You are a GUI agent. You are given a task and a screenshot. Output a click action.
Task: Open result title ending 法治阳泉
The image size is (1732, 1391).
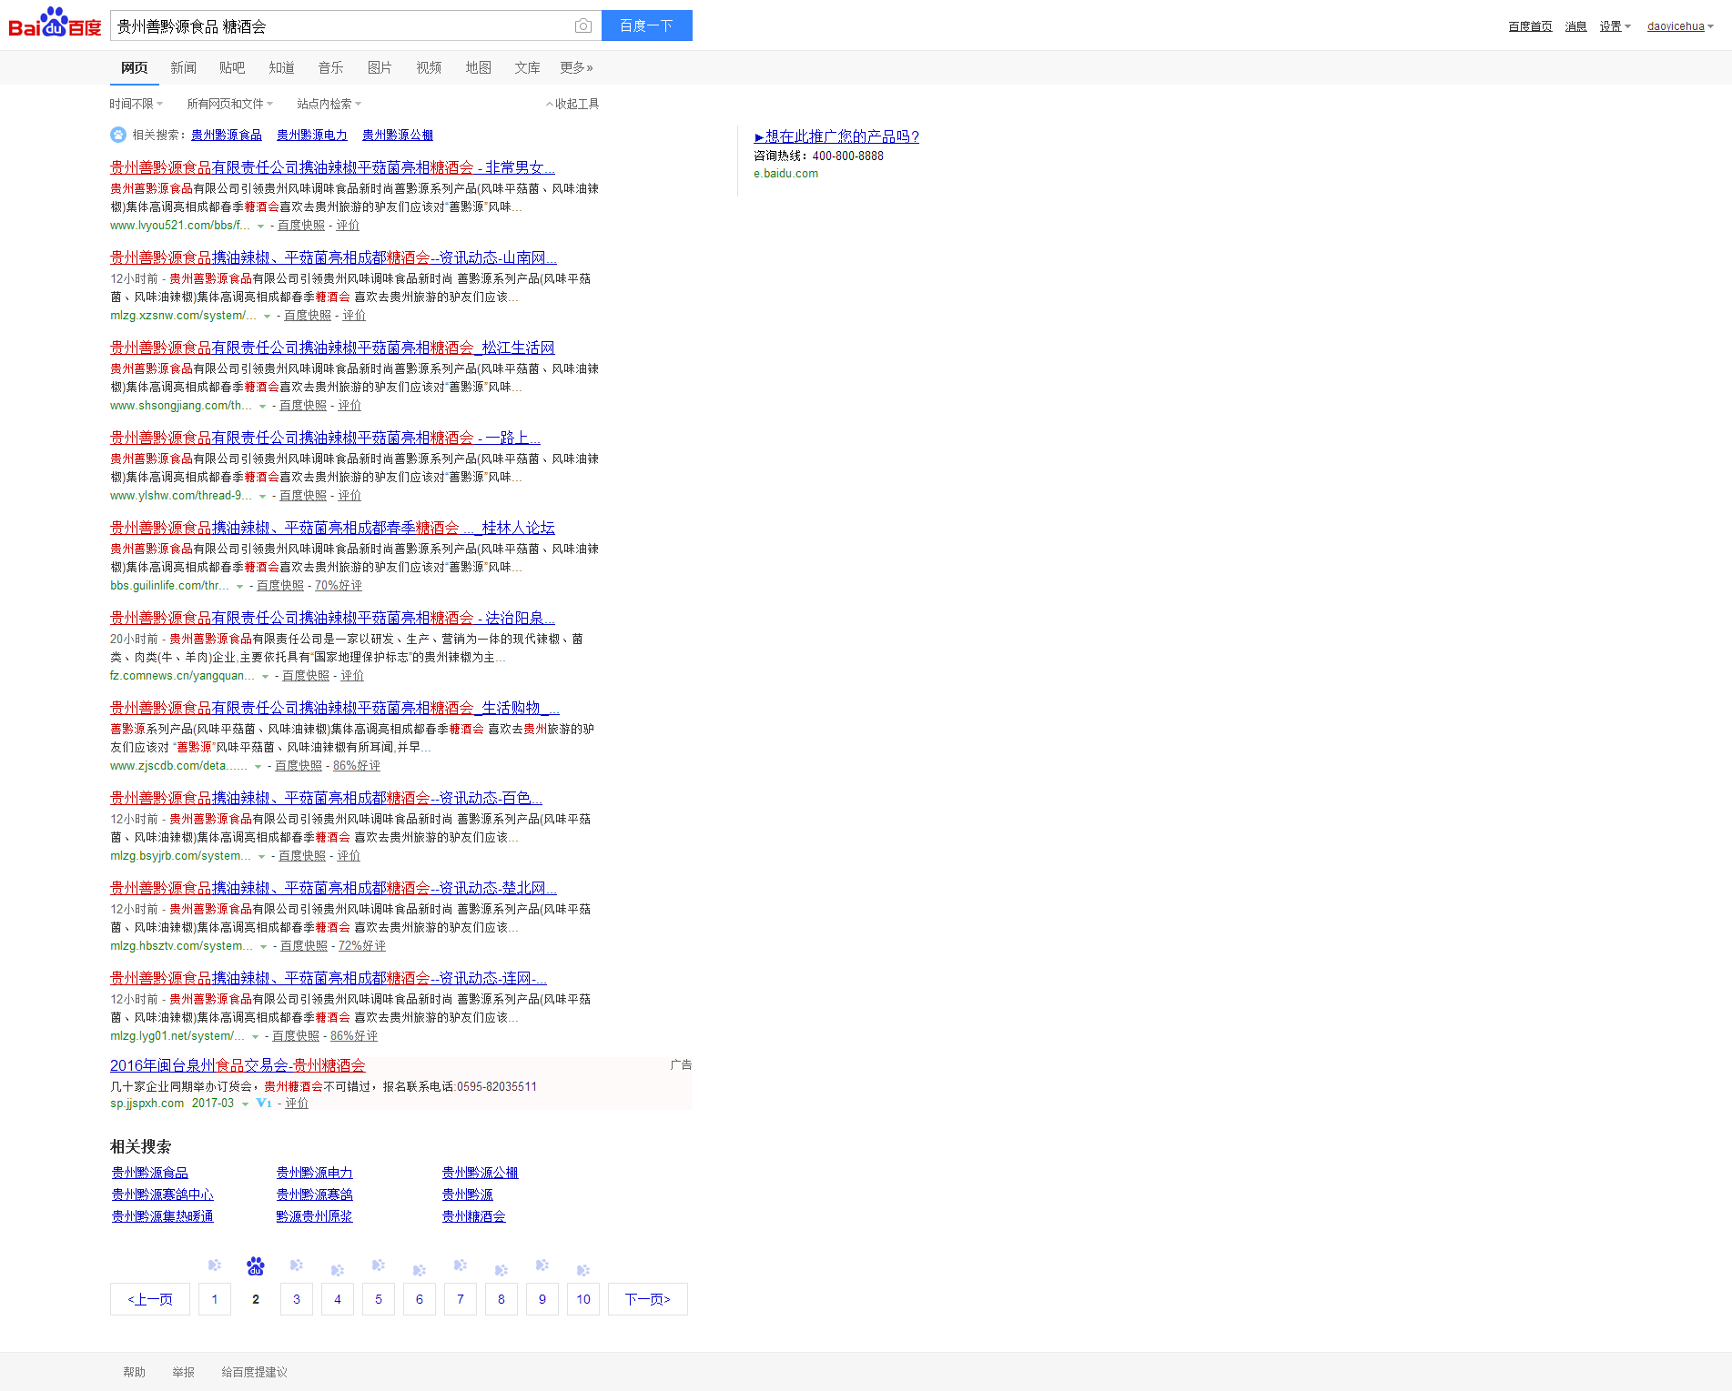pyautogui.click(x=332, y=618)
